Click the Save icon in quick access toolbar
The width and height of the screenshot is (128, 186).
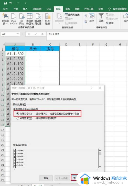pos(5,3)
